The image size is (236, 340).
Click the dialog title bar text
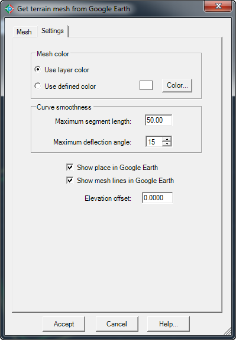pyautogui.click(x=73, y=9)
